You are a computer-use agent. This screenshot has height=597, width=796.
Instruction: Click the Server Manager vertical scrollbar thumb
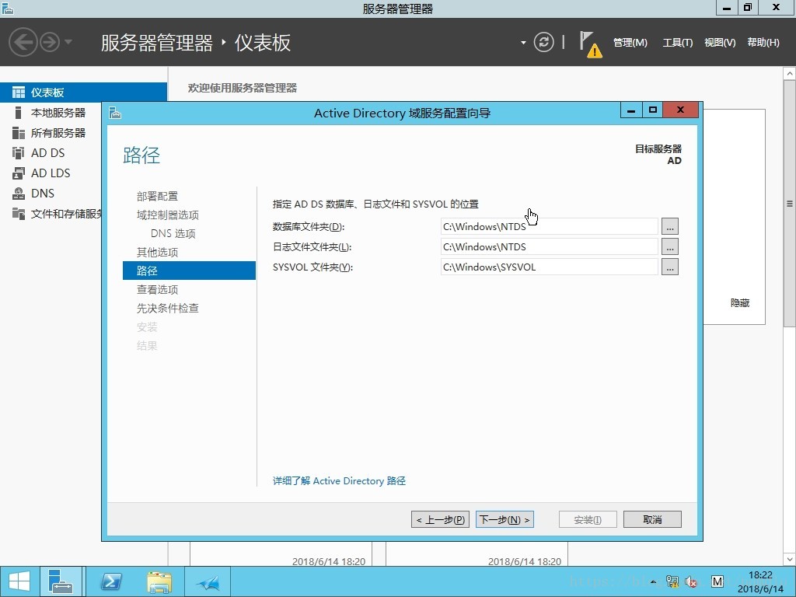point(790,204)
